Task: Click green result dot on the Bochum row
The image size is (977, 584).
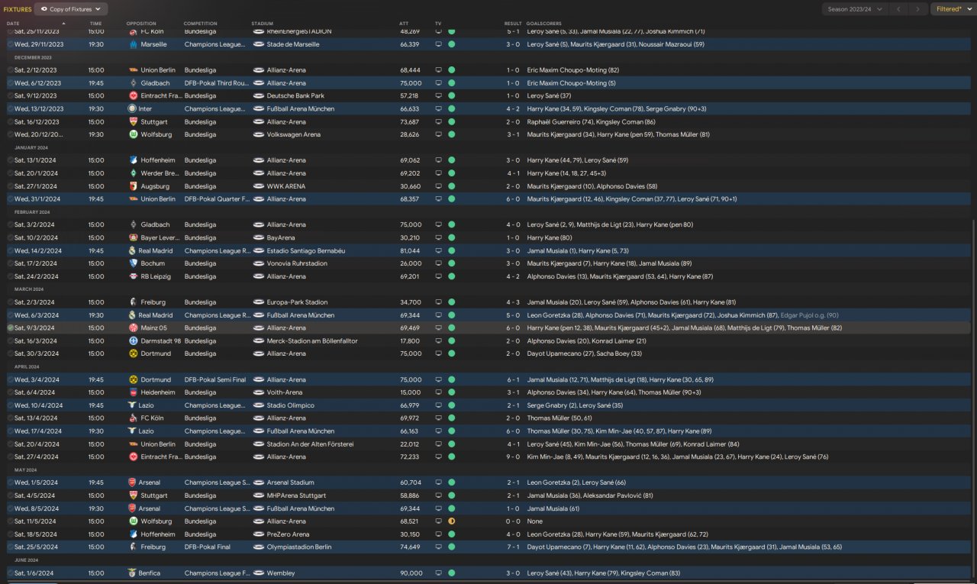Action: tap(451, 263)
